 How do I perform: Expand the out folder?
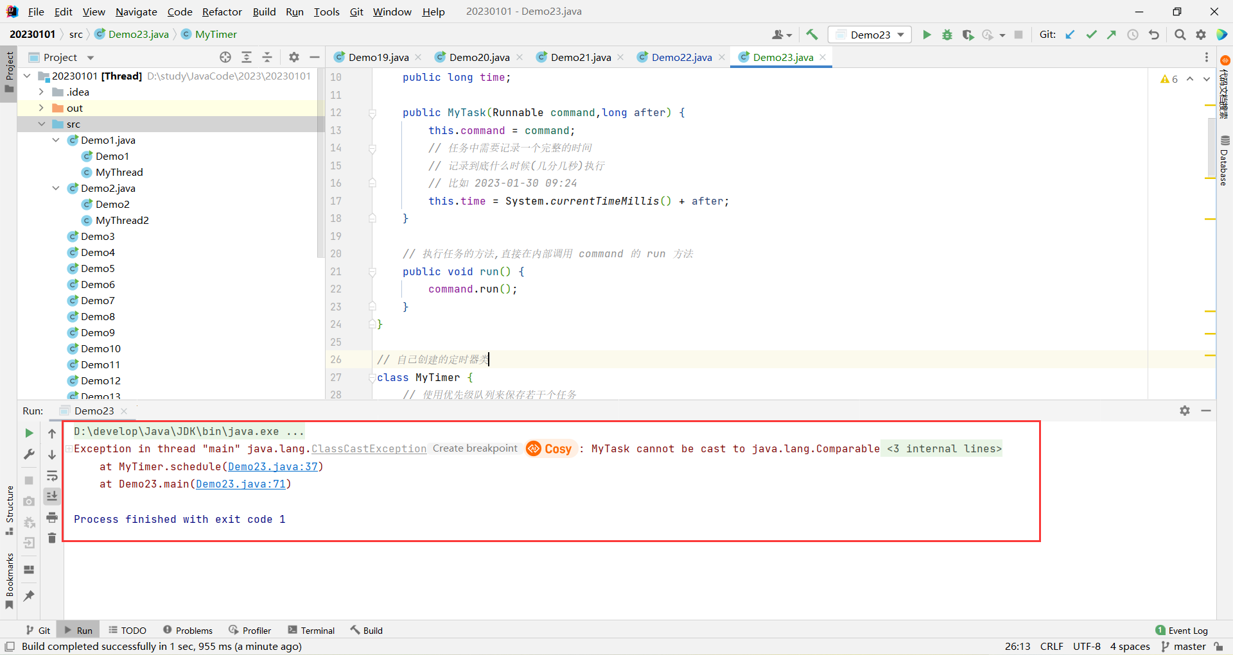point(42,108)
